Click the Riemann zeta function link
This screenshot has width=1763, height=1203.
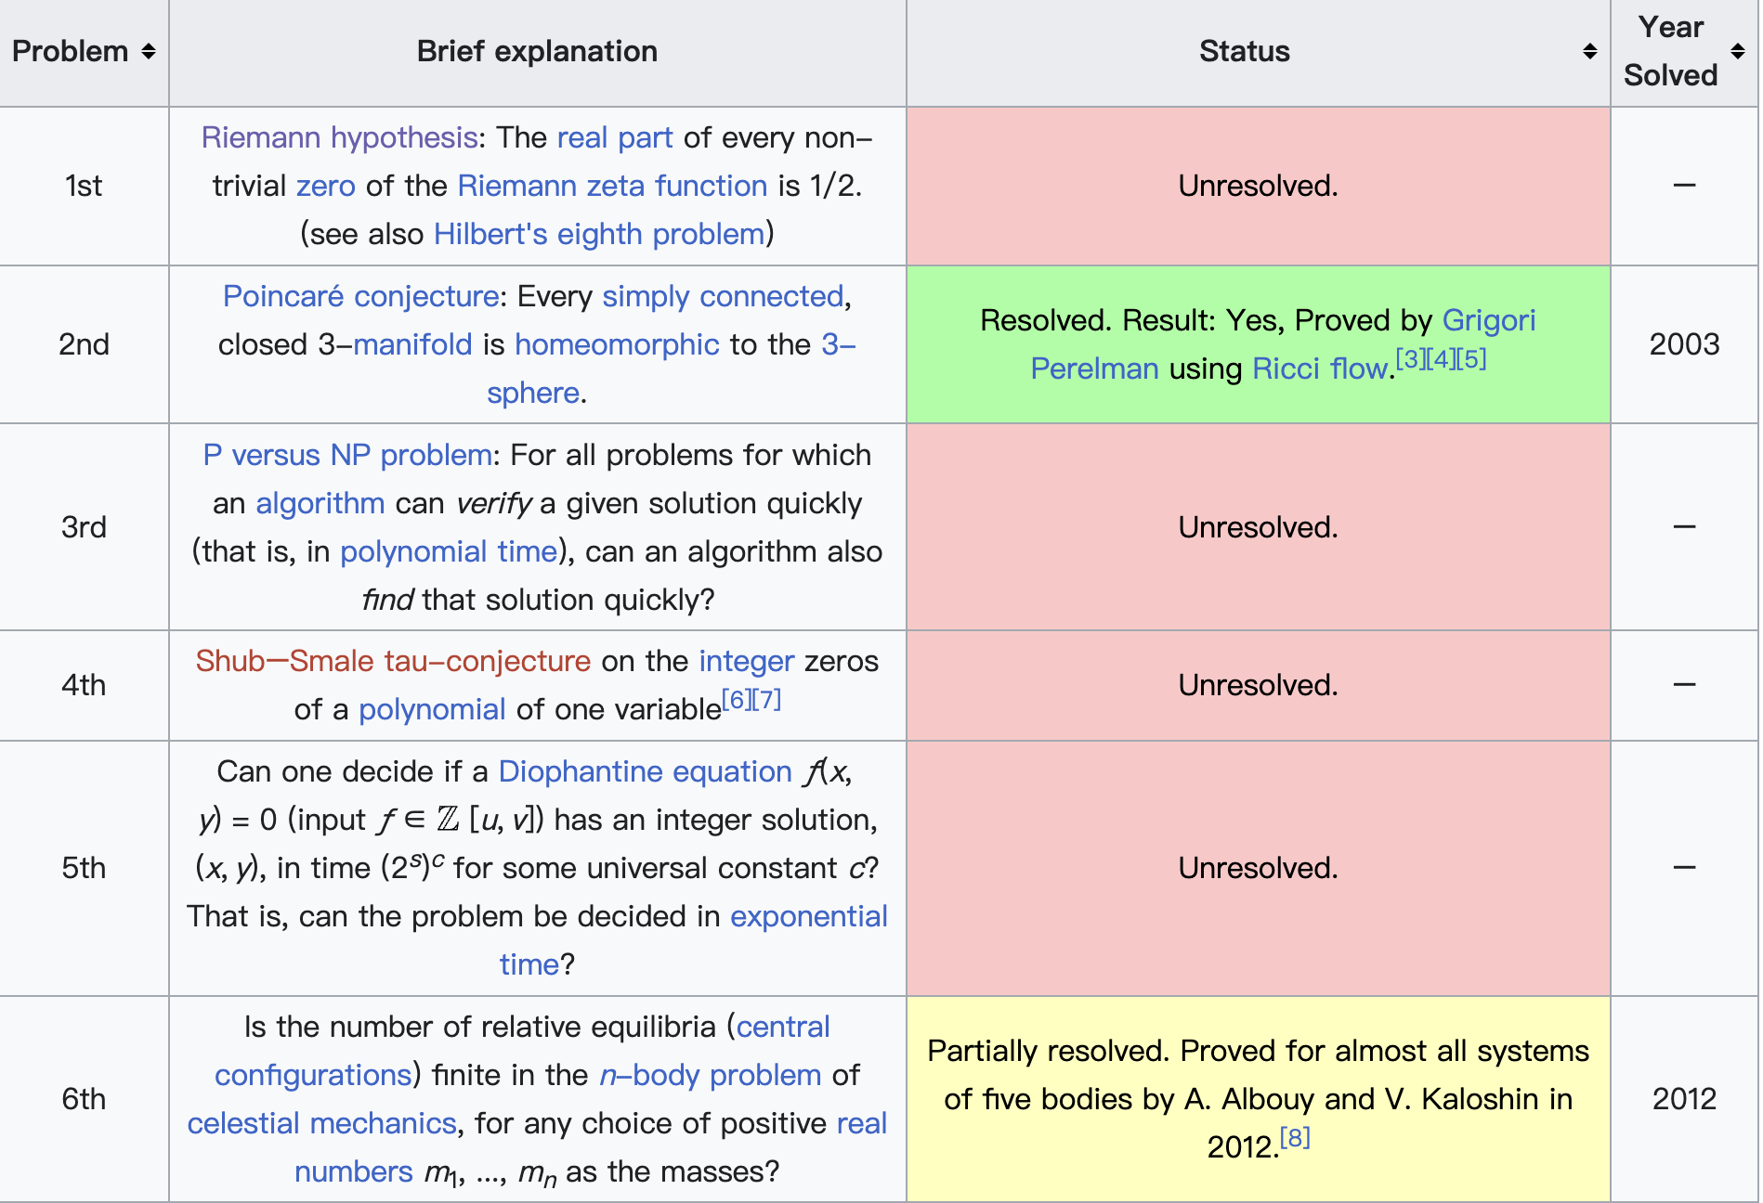(x=612, y=186)
